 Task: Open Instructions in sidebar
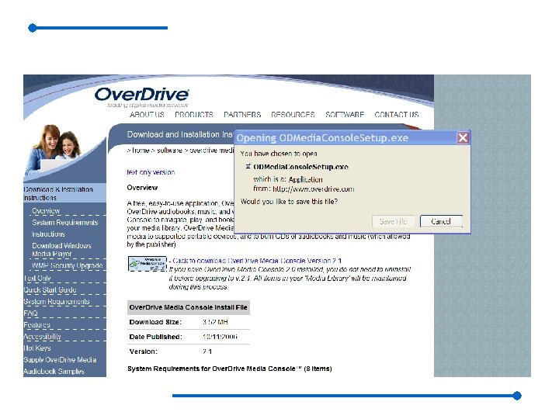coord(48,234)
